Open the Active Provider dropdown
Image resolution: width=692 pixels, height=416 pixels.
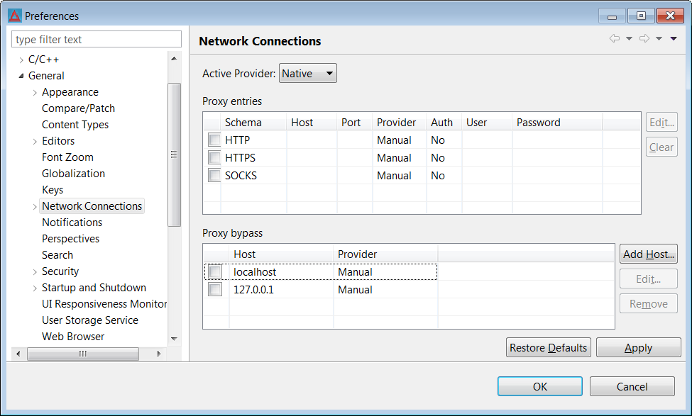point(307,73)
